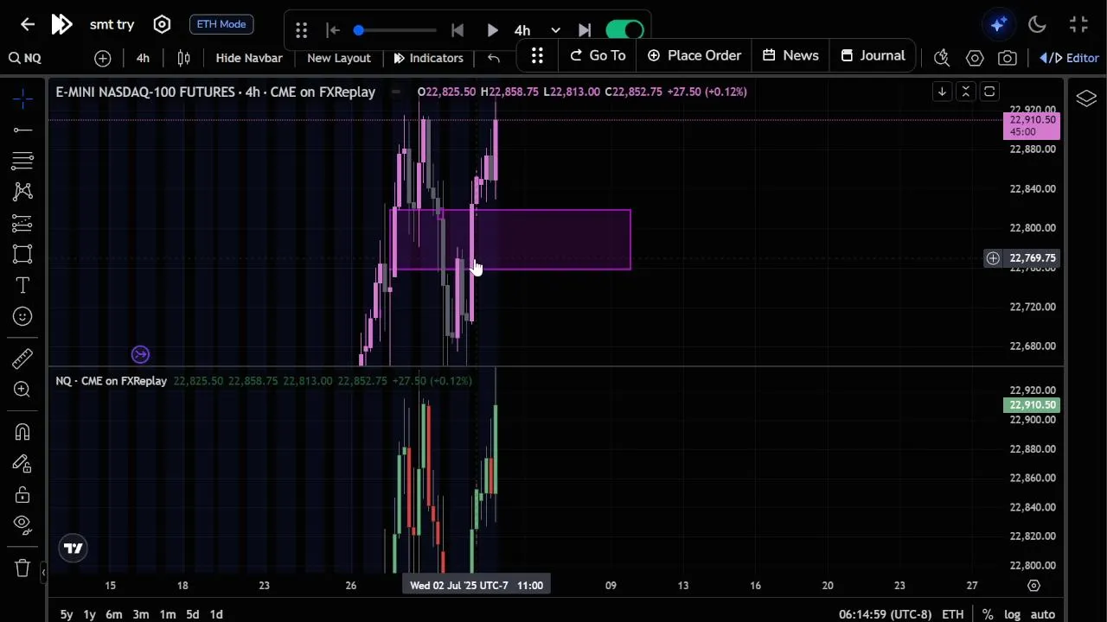Open chart settings hexagon icon
This screenshot has width=1107, height=622.
coord(975,58)
